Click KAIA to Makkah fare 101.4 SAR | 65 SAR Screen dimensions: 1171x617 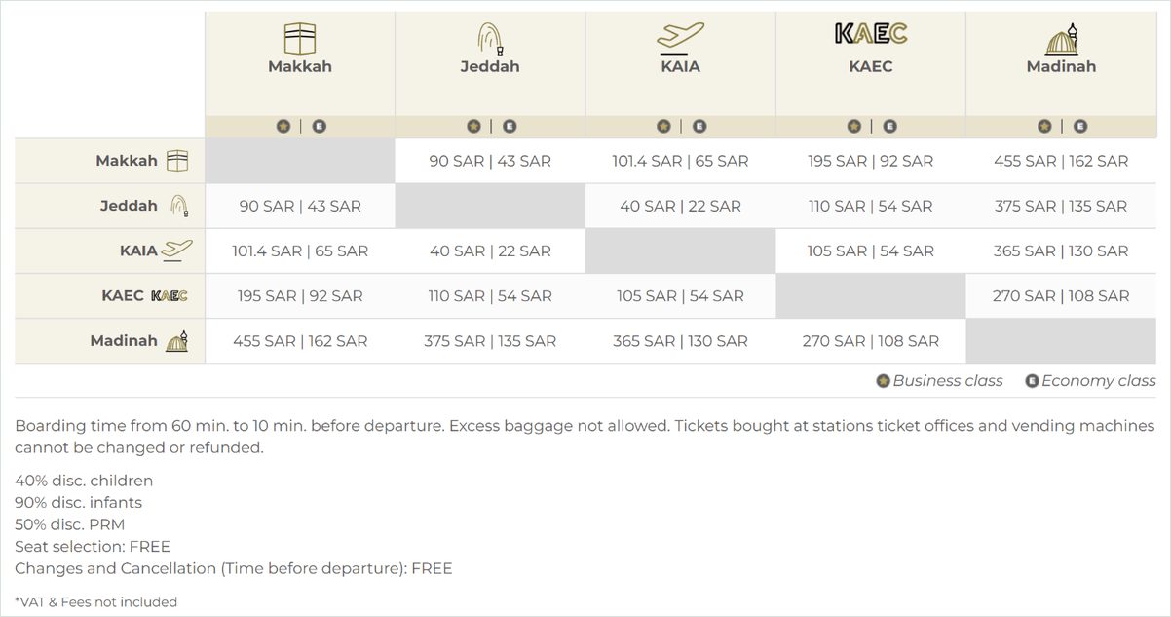[300, 251]
